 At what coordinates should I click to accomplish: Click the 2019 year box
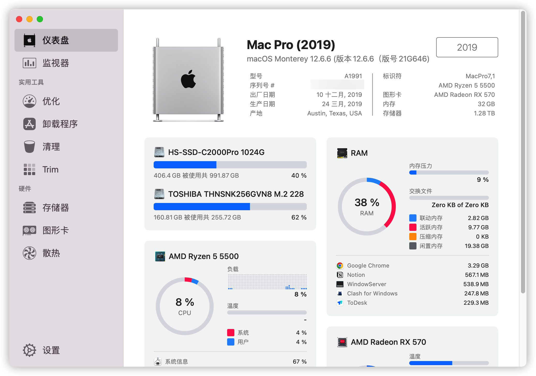coord(467,47)
